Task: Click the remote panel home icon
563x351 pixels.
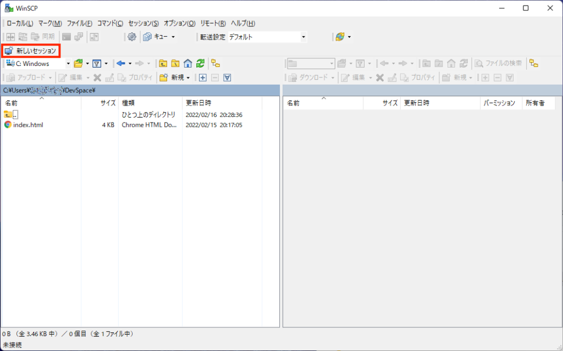Action: (451, 64)
